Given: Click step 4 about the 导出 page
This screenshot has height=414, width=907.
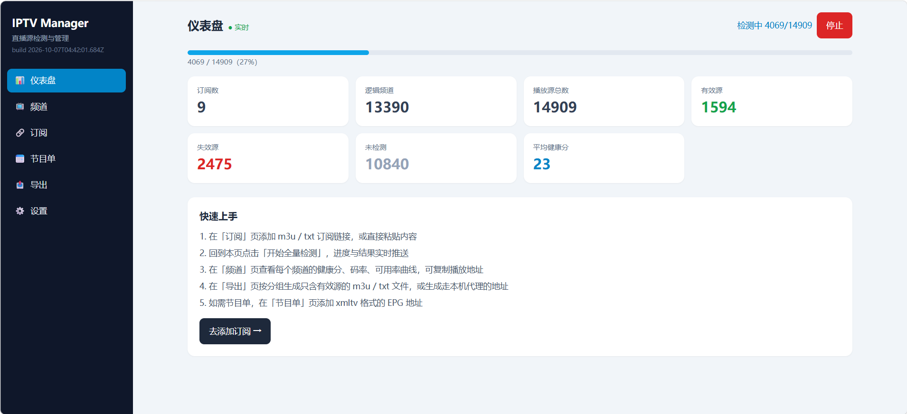Looking at the screenshot, I should [x=354, y=286].
